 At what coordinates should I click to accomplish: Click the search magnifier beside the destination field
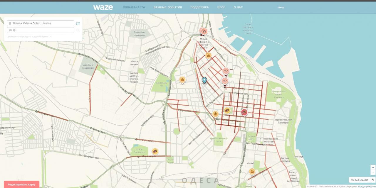point(78,30)
